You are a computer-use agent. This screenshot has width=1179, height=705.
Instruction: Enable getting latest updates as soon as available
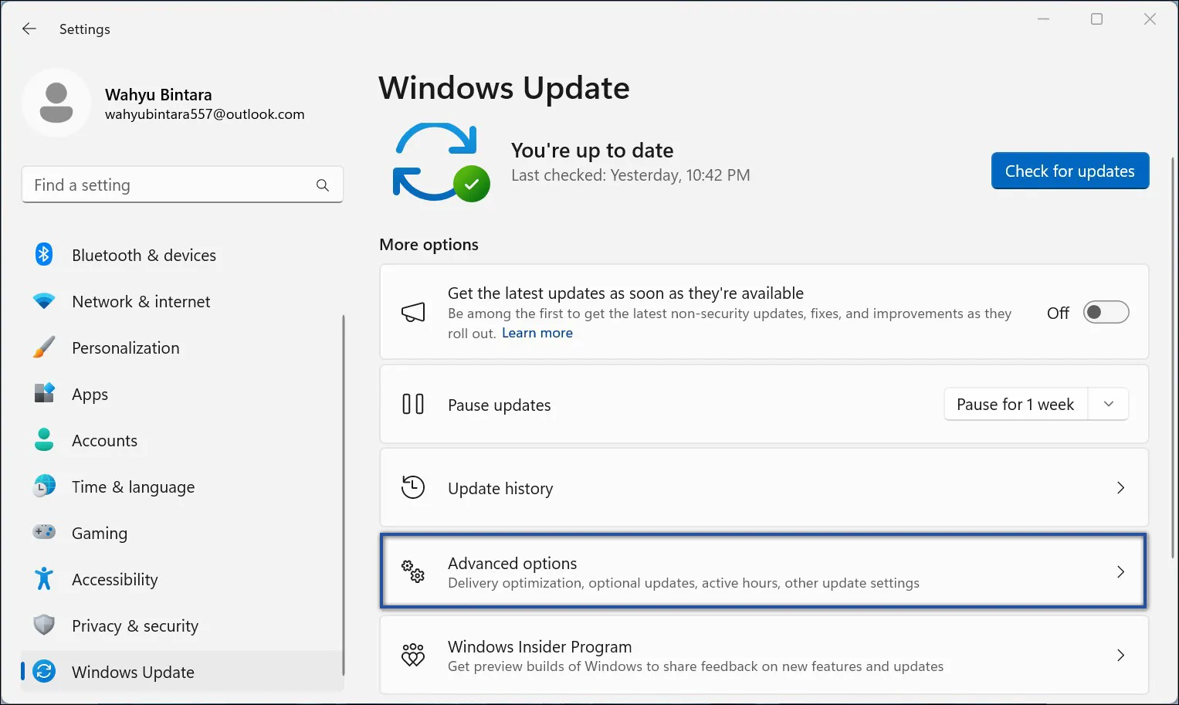(1106, 312)
